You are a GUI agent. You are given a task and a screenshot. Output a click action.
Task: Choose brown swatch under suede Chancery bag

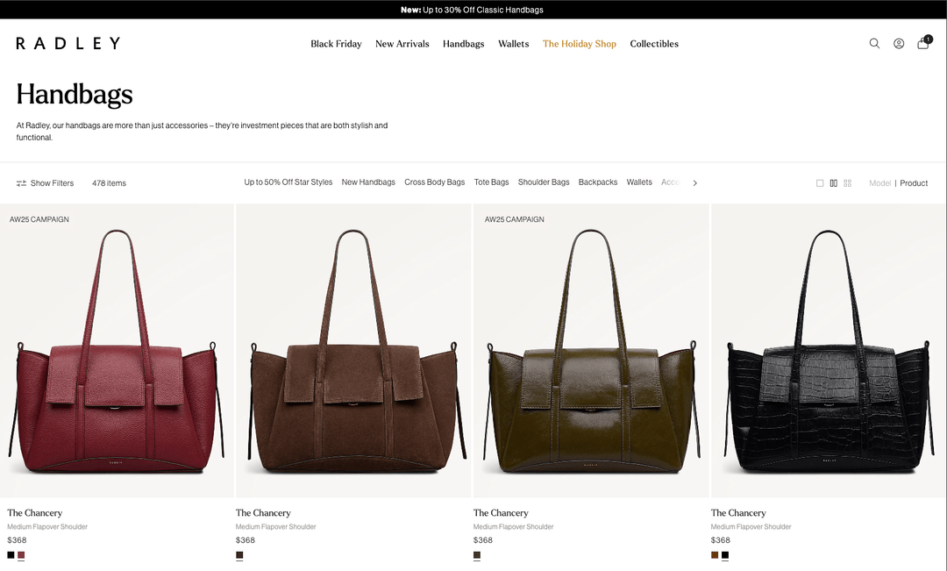pyautogui.click(x=239, y=555)
